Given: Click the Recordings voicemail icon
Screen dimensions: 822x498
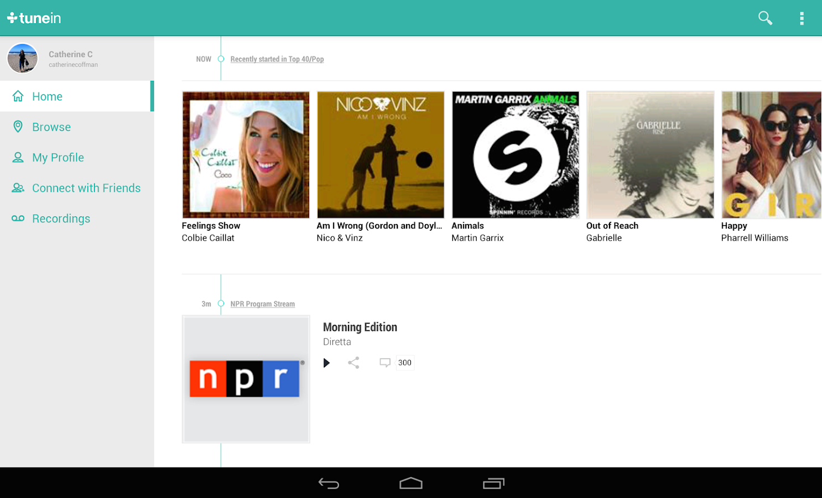Looking at the screenshot, I should (18, 219).
